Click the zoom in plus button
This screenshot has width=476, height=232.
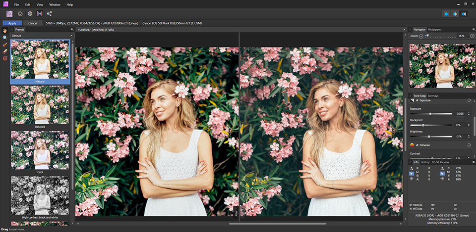[x=472, y=36]
